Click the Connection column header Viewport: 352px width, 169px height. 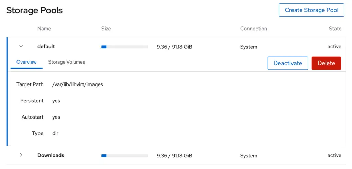click(254, 29)
